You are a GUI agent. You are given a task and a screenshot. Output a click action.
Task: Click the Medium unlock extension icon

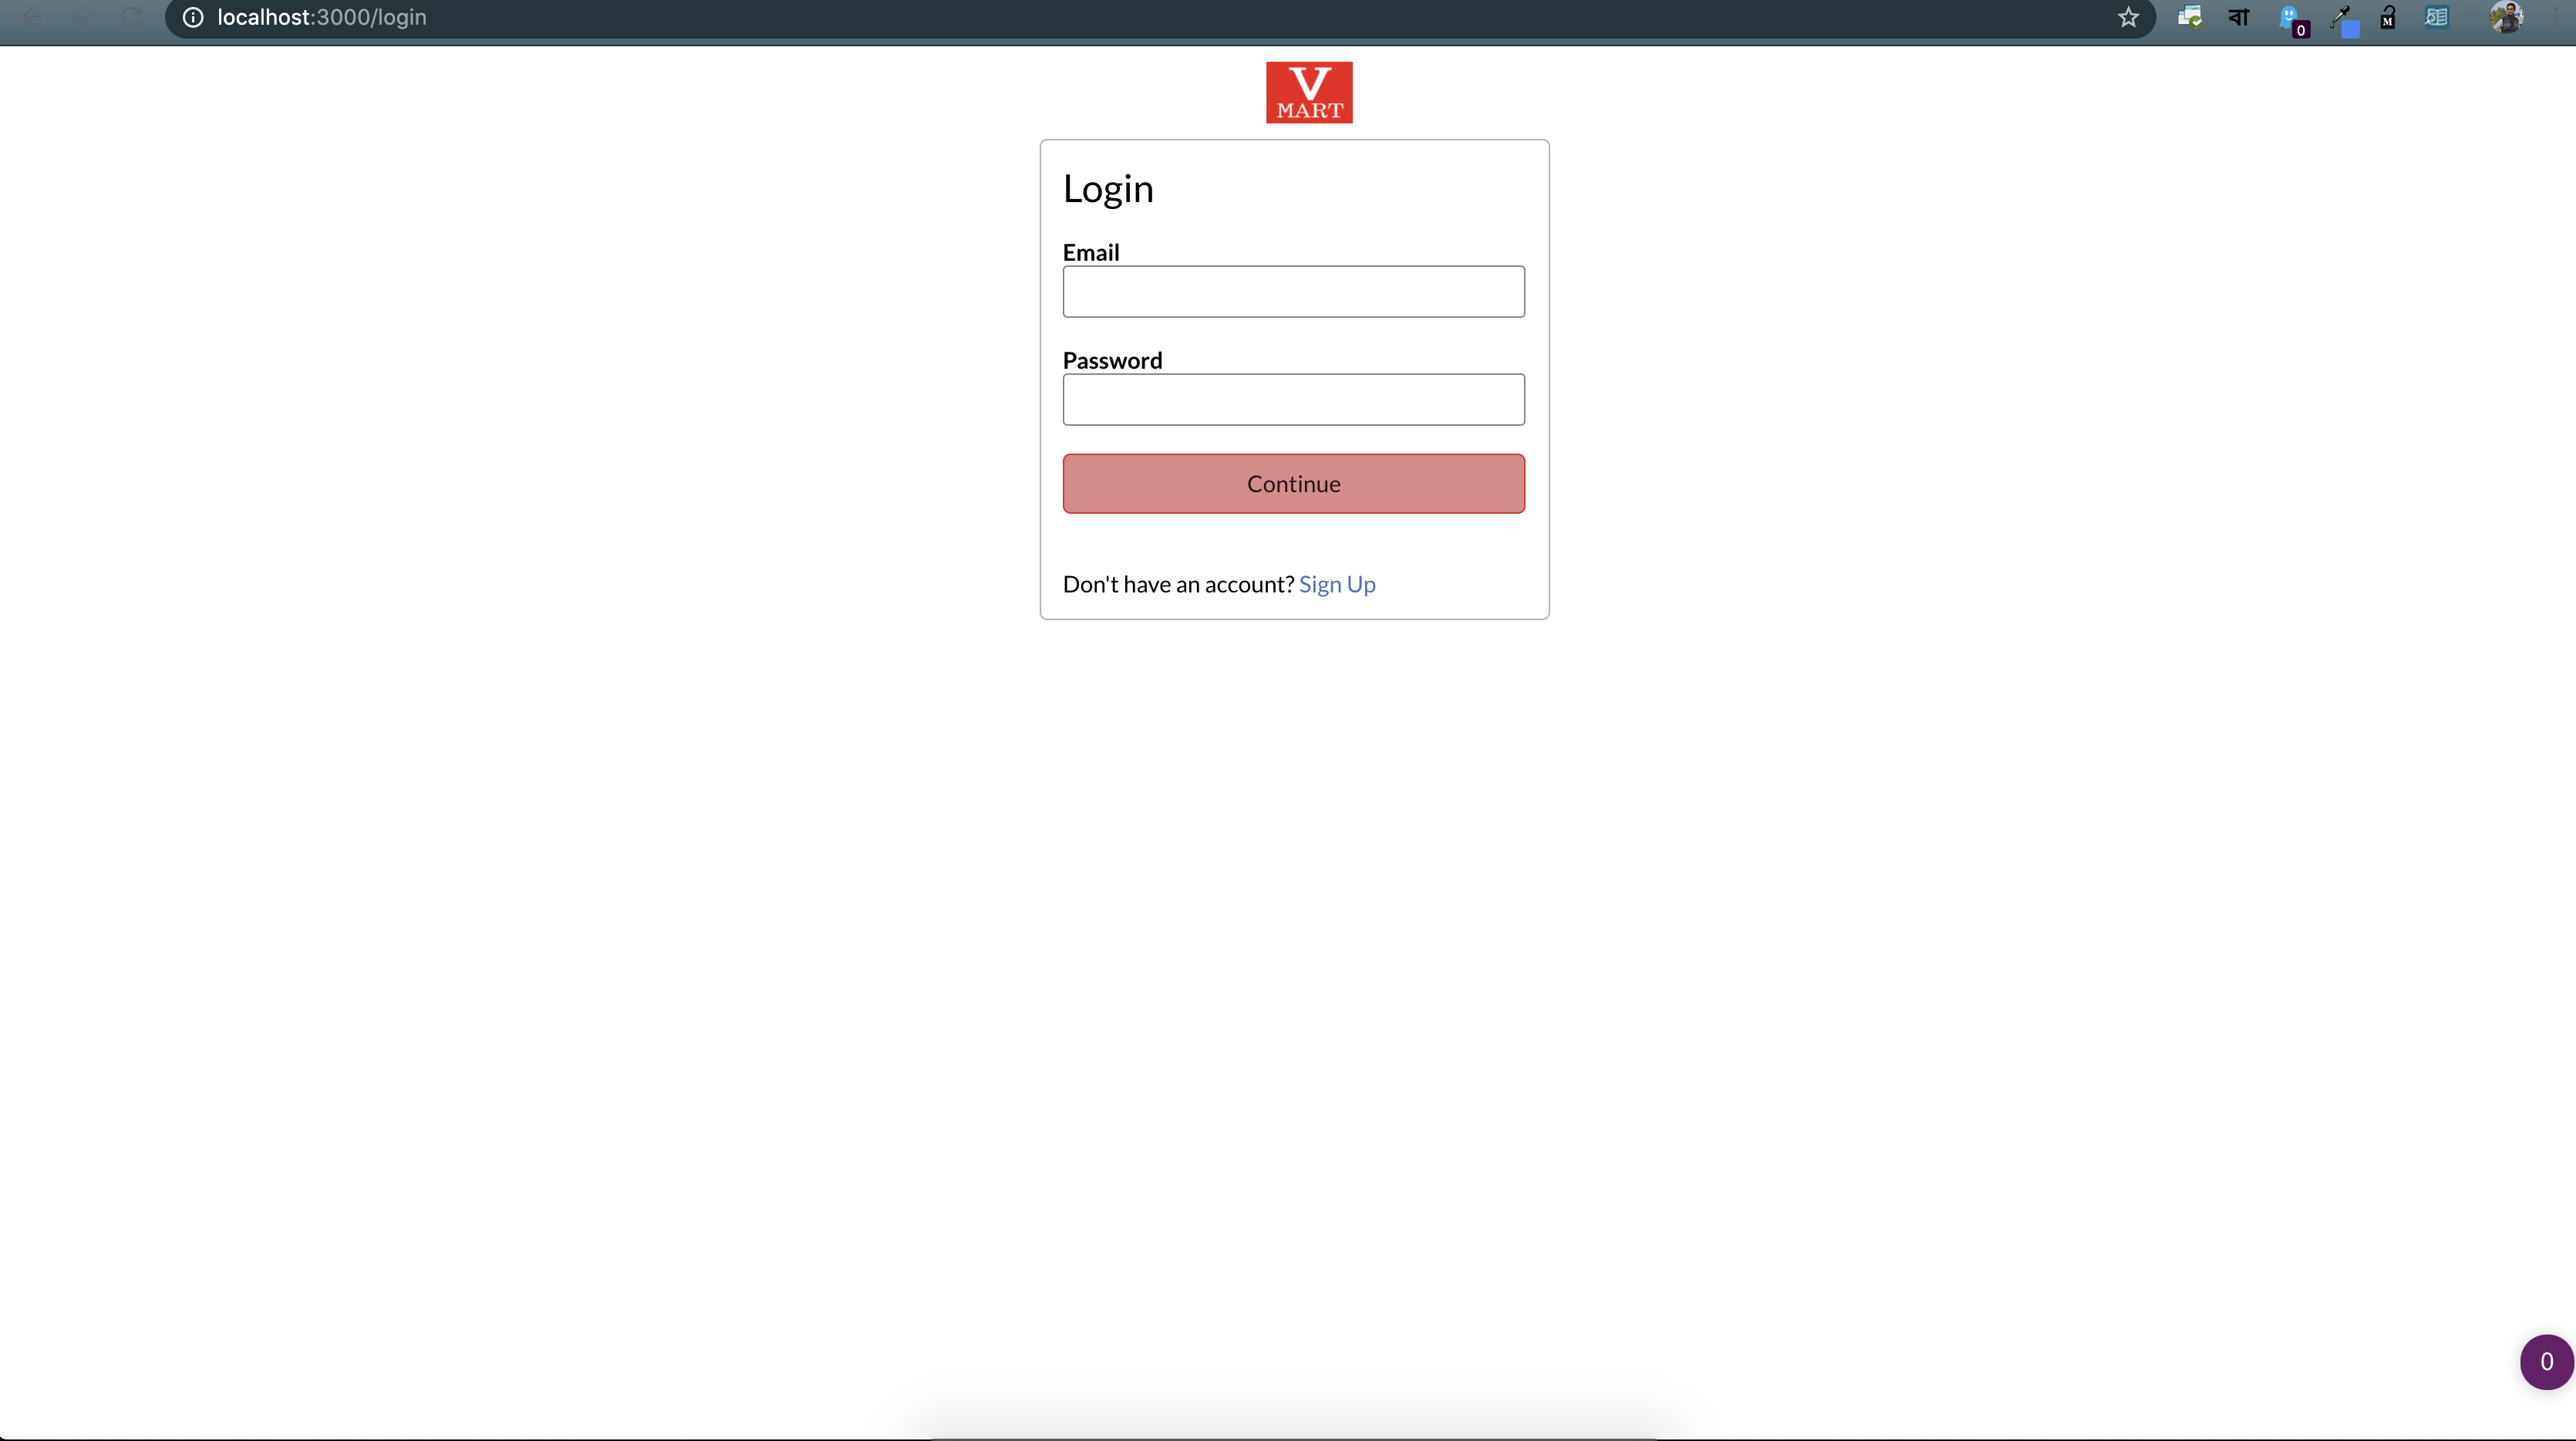click(x=2387, y=17)
